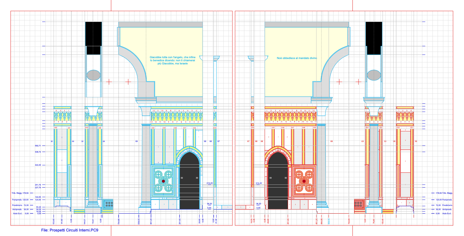The width and height of the screenshot is (464, 236).
Task: Select panel number 245 in red elevation
Action: coord(273,128)
